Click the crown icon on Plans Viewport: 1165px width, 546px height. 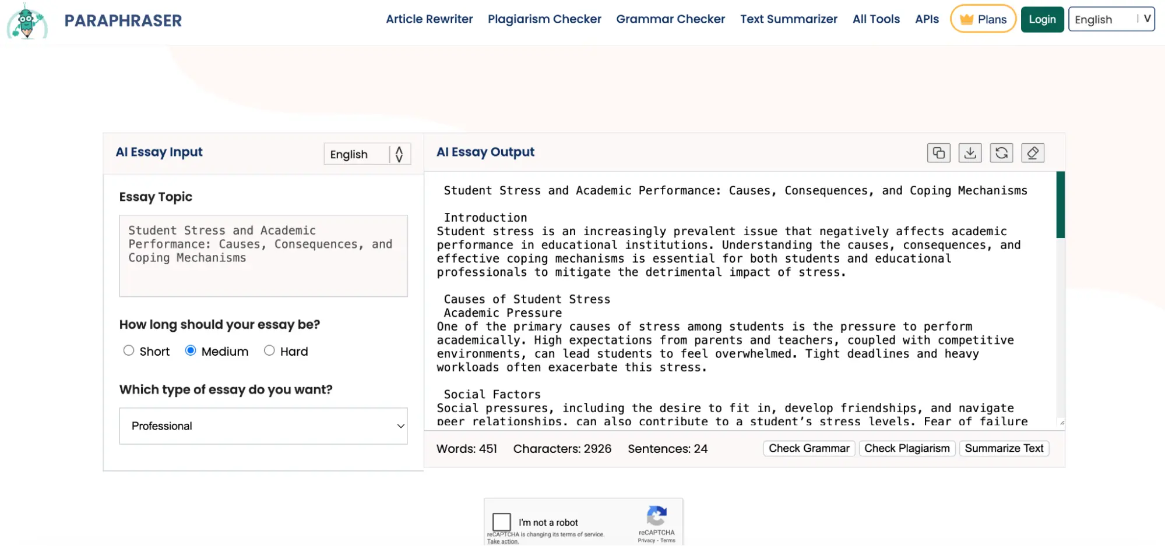tap(966, 19)
